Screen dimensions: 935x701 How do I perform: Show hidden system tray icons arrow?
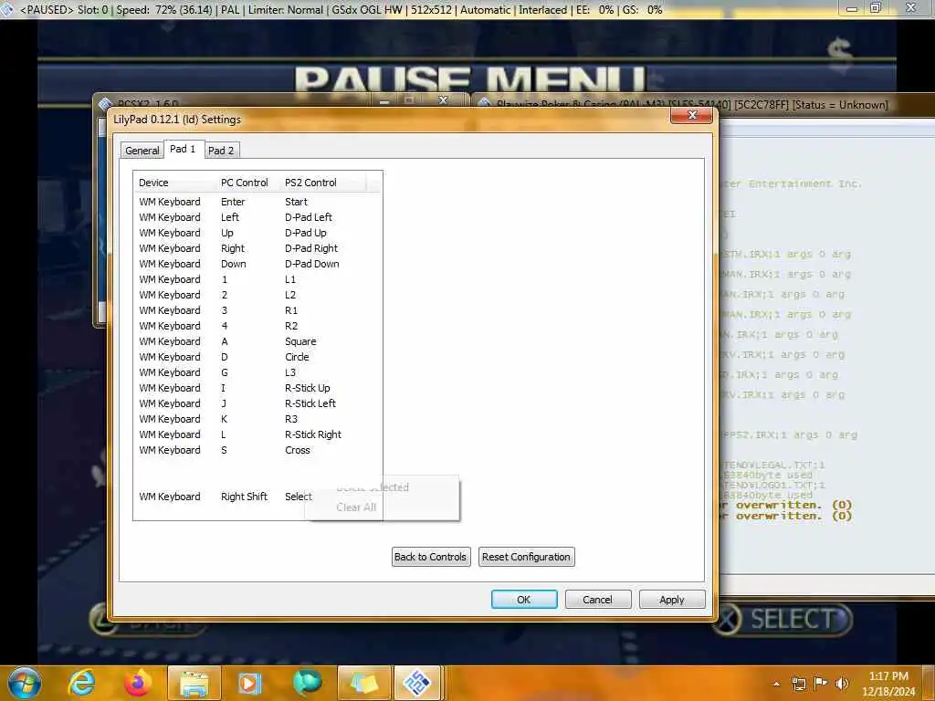tap(776, 684)
